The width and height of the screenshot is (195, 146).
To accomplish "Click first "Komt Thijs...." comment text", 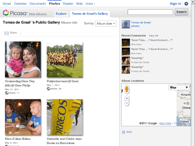I will coord(152,40).
